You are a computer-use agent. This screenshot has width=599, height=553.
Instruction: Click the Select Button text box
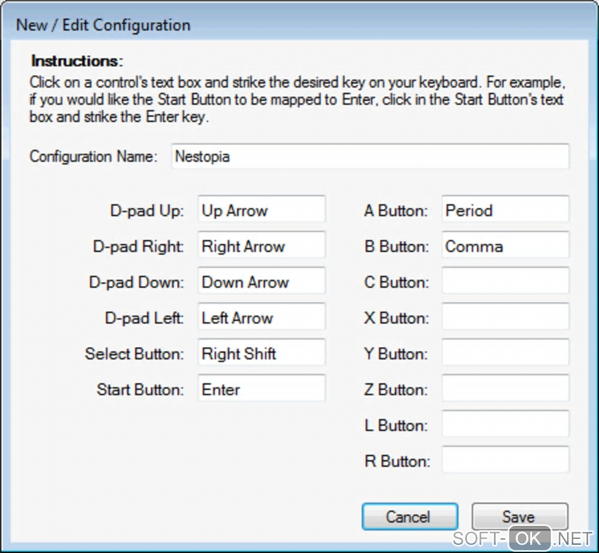(261, 354)
